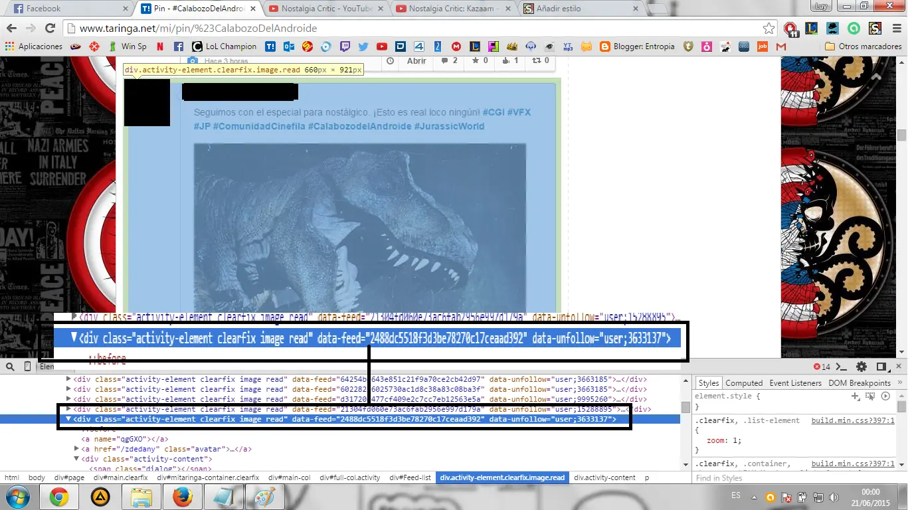Click the comments bubble counter on the post
910x510 pixels.
point(450,60)
